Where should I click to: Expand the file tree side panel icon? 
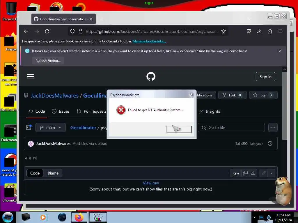click(x=29, y=127)
